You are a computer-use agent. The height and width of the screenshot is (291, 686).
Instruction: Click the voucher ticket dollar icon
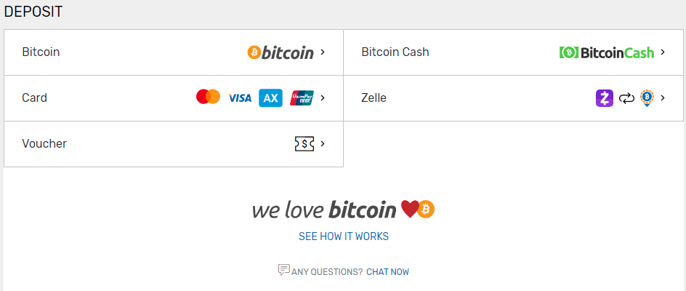click(x=304, y=144)
